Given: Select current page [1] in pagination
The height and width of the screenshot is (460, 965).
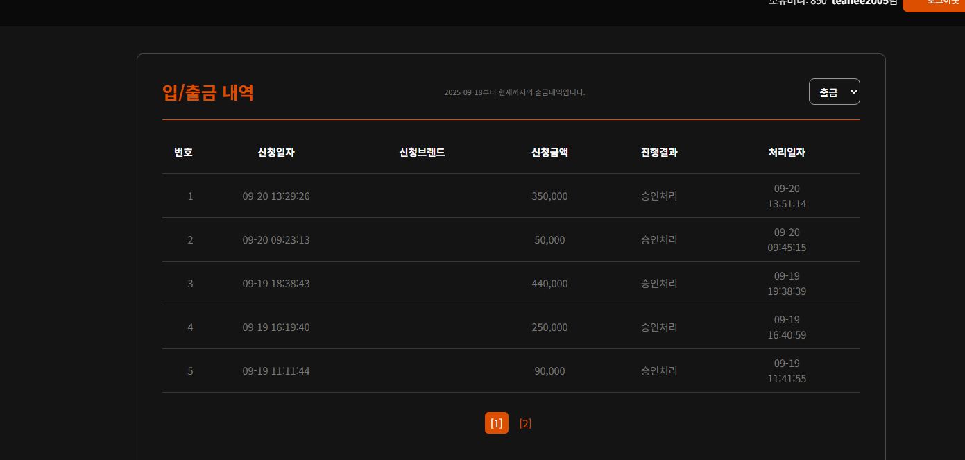Looking at the screenshot, I should [x=496, y=423].
